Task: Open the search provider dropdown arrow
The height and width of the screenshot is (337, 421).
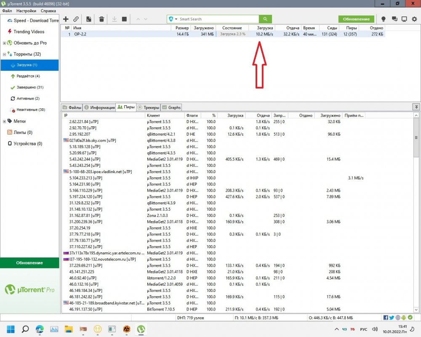Action: click(x=176, y=19)
